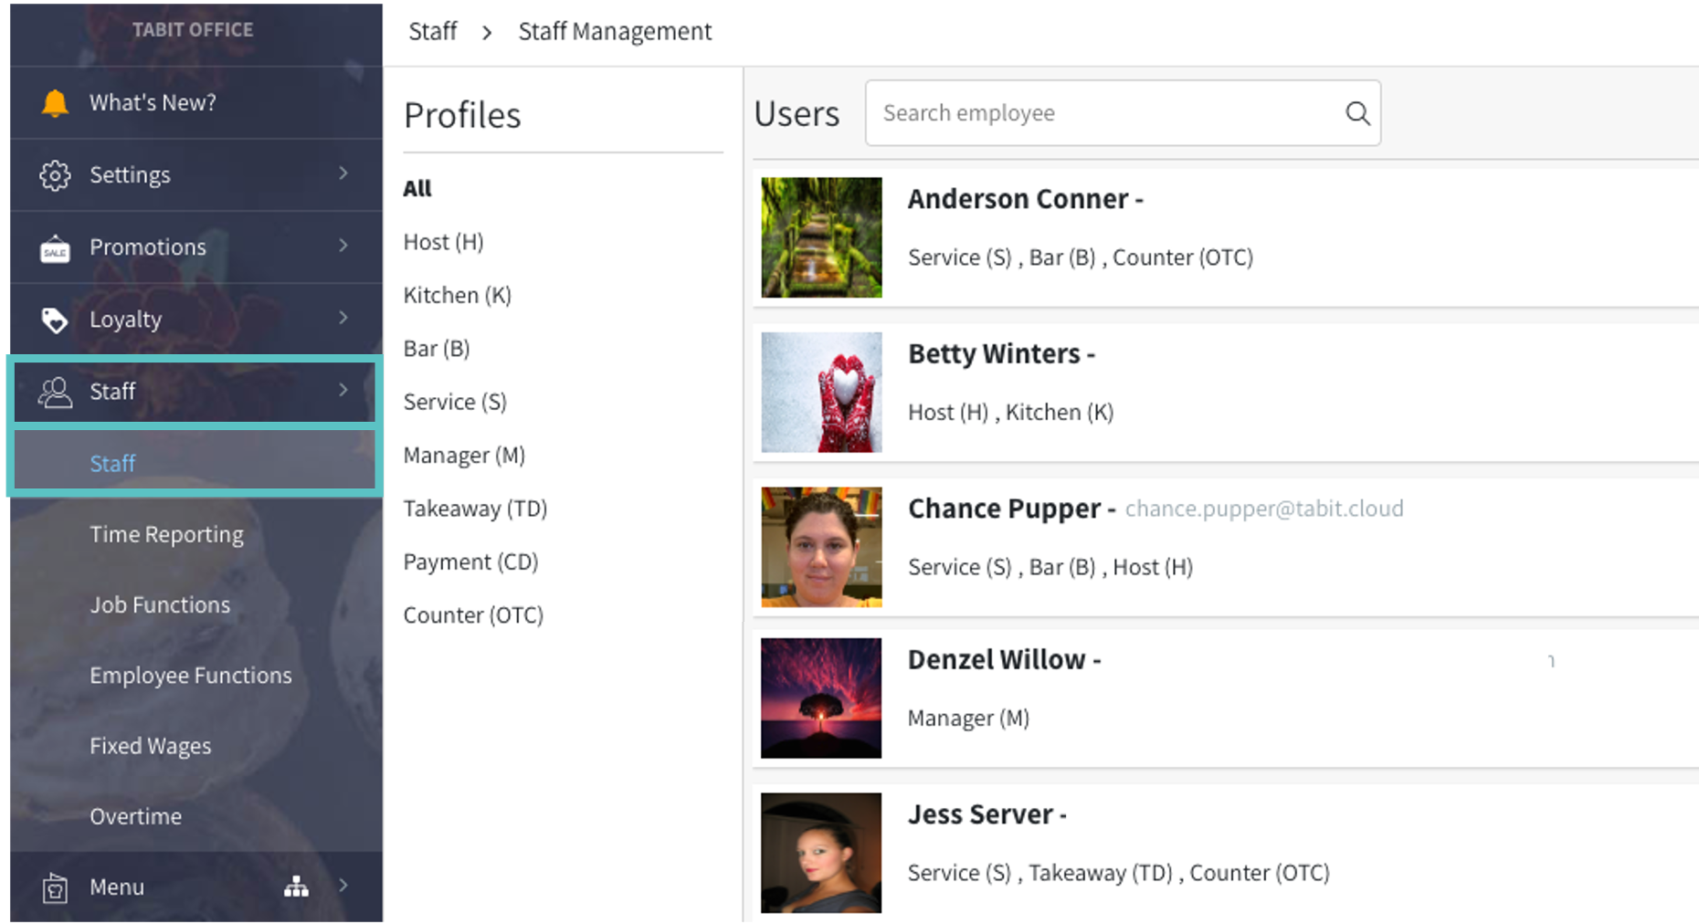The image size is (1699, 924).
Task: Click the Settings gear icon
Action: tap(55, 175)
